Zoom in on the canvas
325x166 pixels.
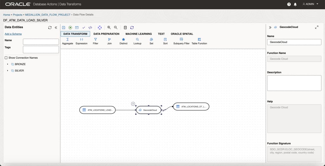click(109, 28)
